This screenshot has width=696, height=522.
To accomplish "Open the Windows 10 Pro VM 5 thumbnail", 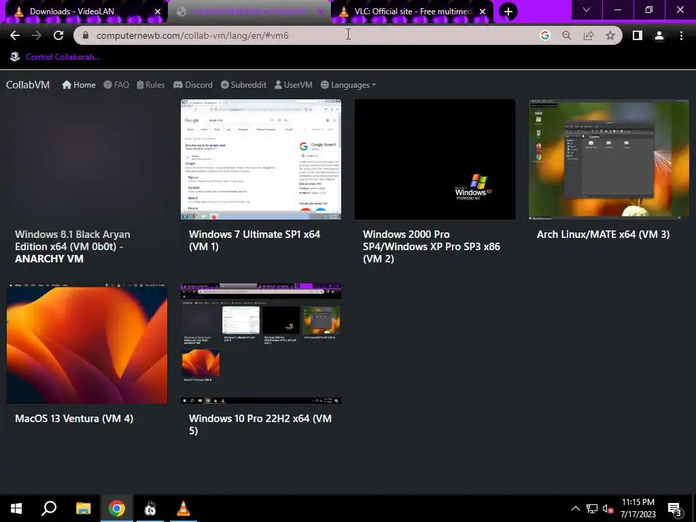I will 261,343.
